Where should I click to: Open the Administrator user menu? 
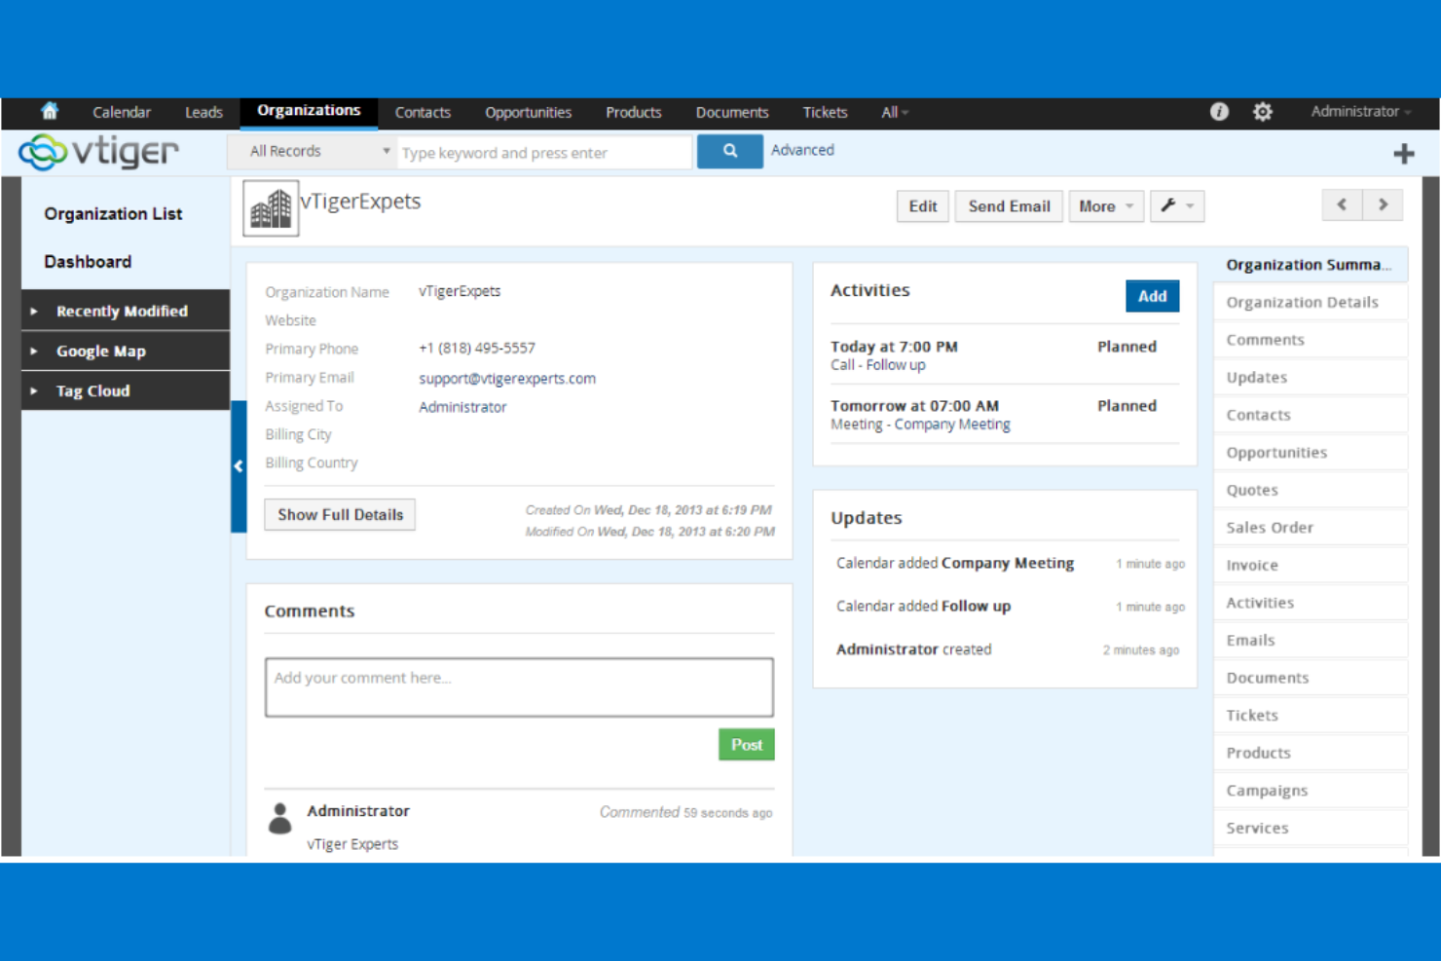1360,111
